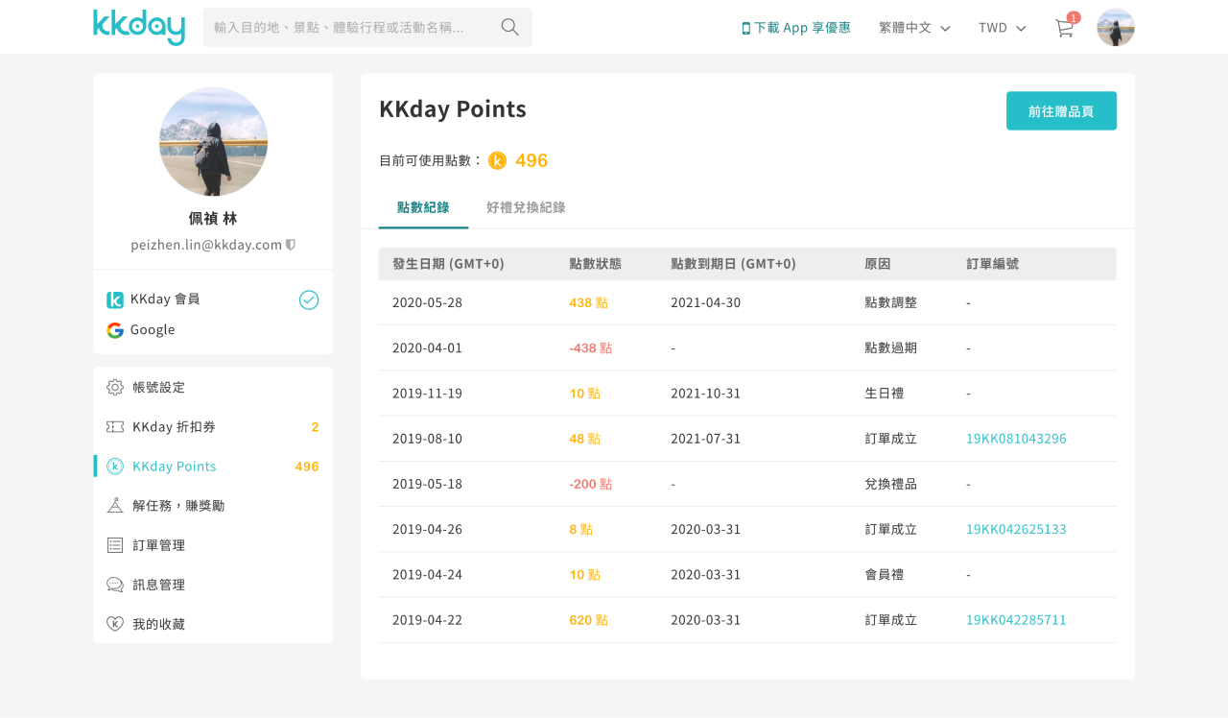Switch to the 點數紀錄 tab
Image resolution: width=1228 pixels, height=718 pixels.
pos(423,206)
